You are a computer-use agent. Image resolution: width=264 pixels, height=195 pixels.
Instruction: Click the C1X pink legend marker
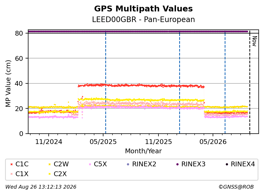(11, 174)
